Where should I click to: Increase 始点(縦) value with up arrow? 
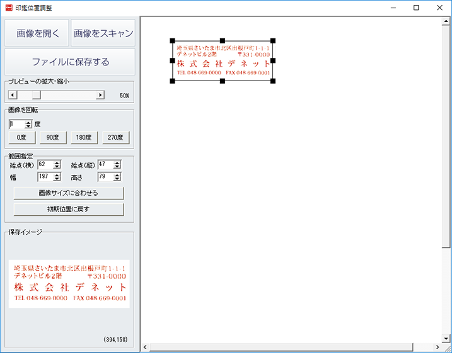click(x=117, y=163)
